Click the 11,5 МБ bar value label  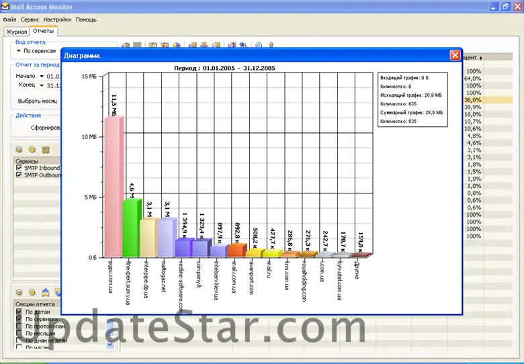pyautogui.click(x=114, y=105)
